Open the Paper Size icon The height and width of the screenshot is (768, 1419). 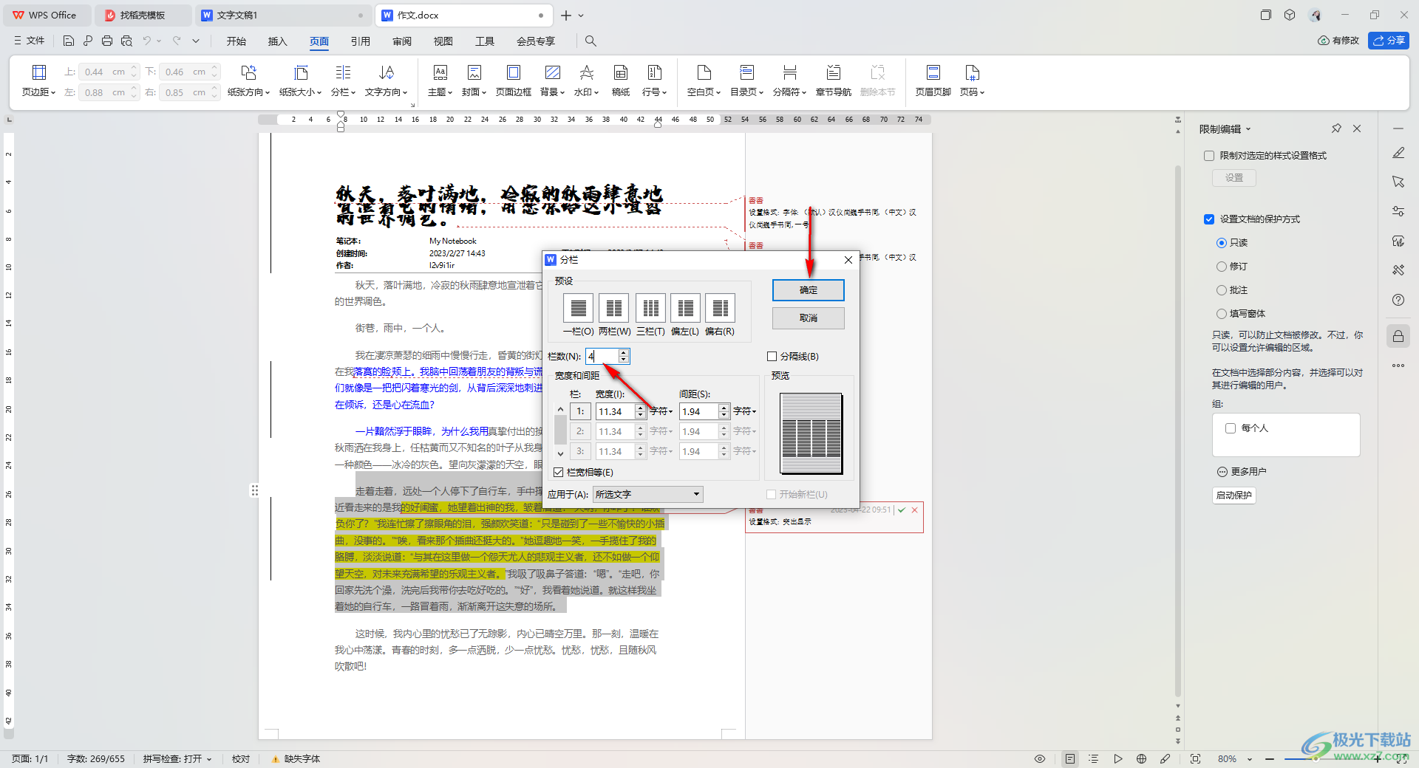pos(301,72)
